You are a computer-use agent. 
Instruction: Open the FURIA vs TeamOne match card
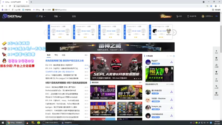point(161,32)
